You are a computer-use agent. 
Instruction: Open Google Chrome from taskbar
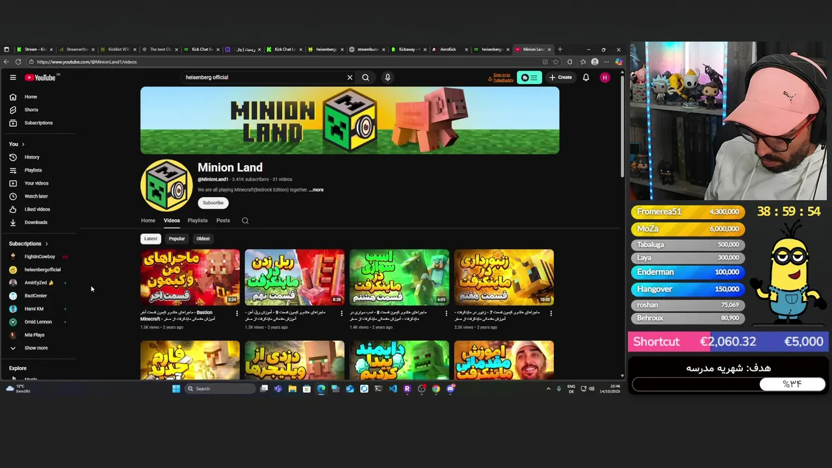pos(436,389)
